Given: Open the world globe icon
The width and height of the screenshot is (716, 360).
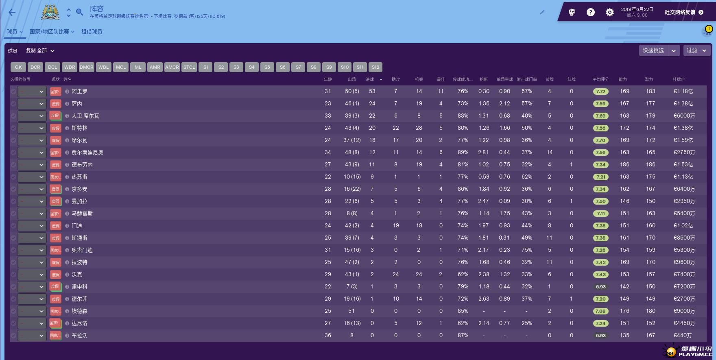Looking at the screenshot, I should (x=572, y=12).
